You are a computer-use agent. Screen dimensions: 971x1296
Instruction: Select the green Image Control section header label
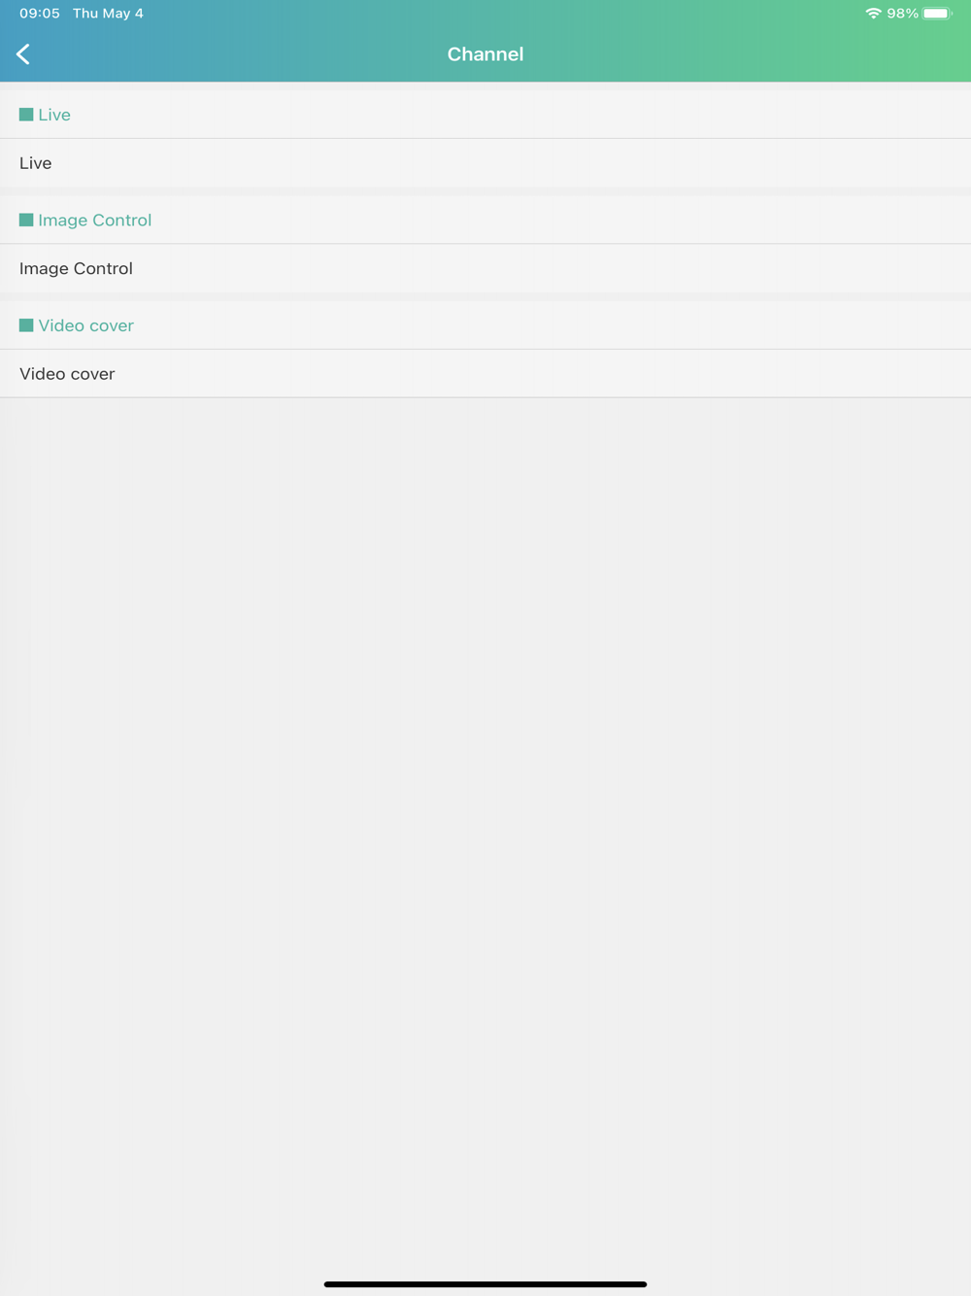(95, 221)
